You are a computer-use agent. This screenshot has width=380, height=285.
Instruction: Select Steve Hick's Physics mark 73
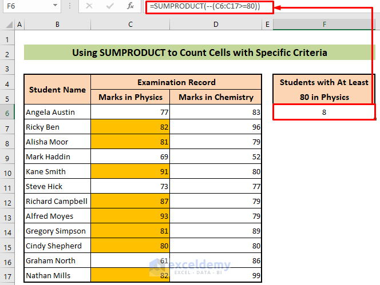click(130, 186)
